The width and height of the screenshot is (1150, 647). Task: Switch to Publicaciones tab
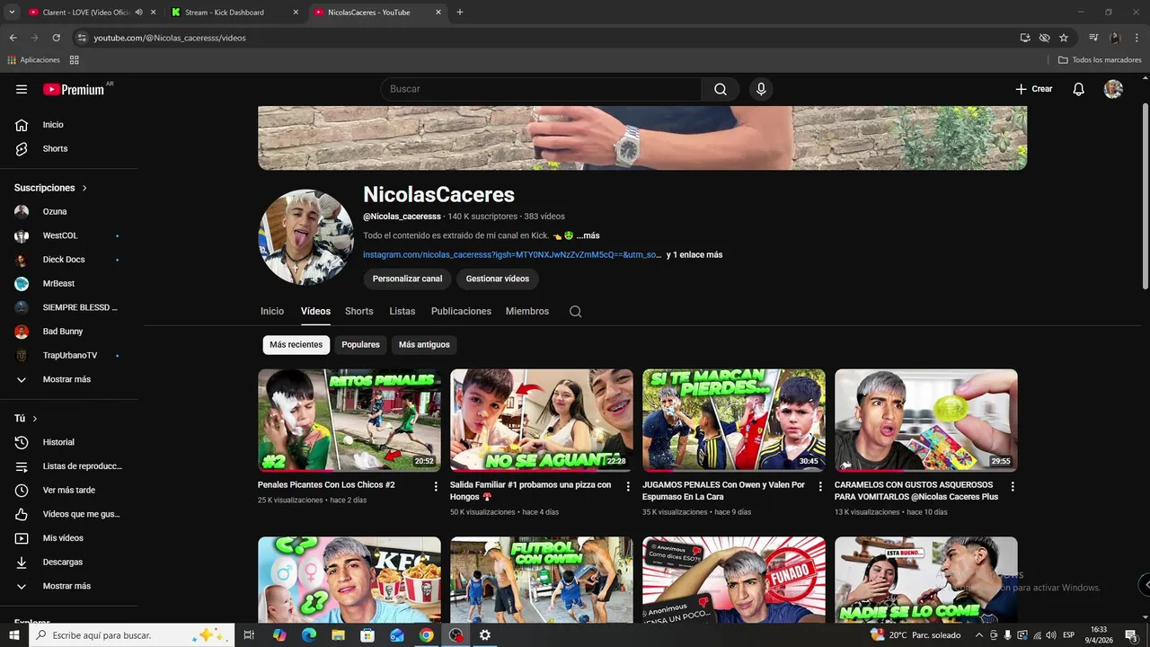point(461,311)
